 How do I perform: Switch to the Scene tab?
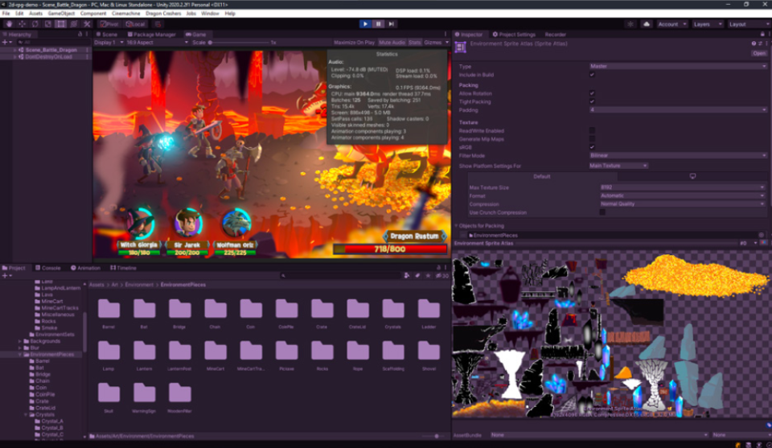coord(106,35)
